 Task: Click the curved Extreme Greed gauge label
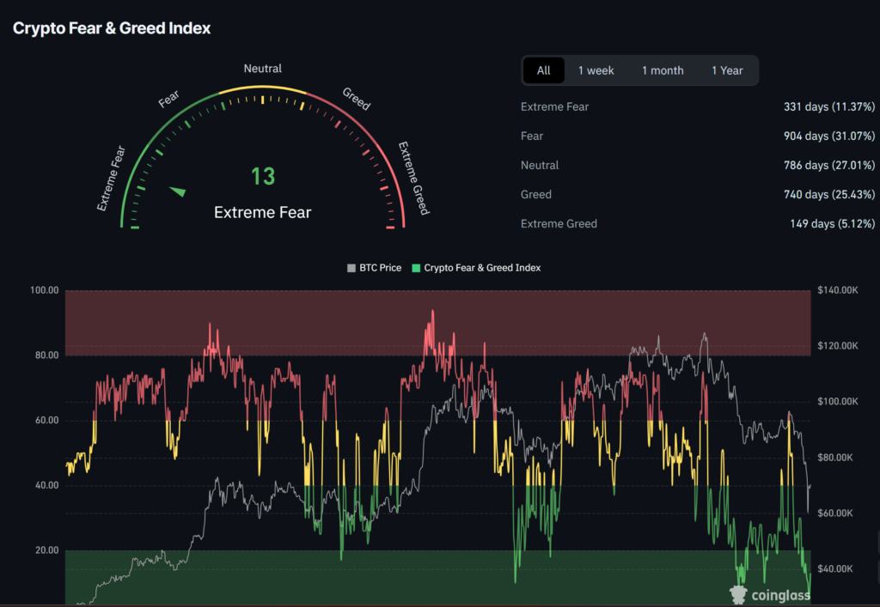click(412, 179)
